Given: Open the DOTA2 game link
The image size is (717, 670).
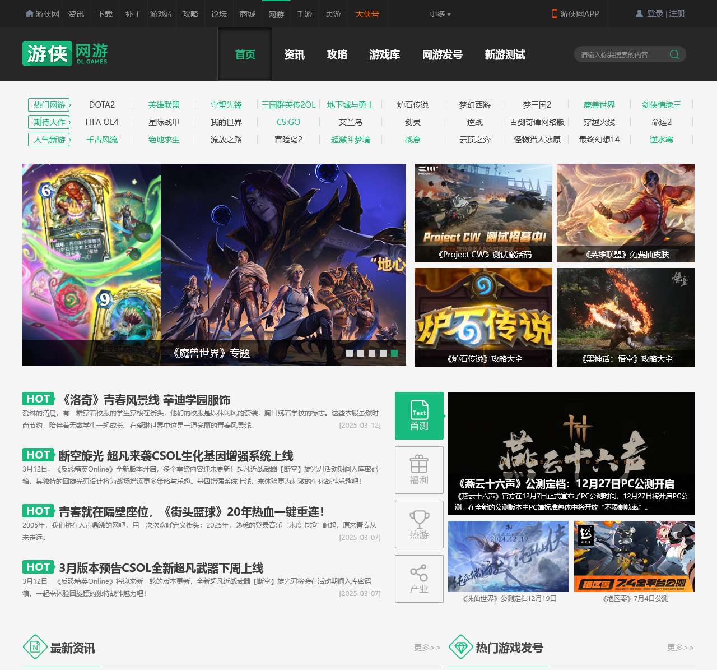Looking at the screenshot, I should [102, 105].
